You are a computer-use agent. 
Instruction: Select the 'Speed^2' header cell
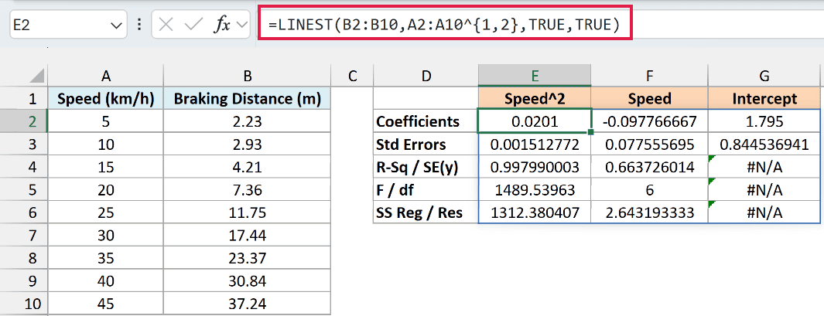tap(535, 99)
